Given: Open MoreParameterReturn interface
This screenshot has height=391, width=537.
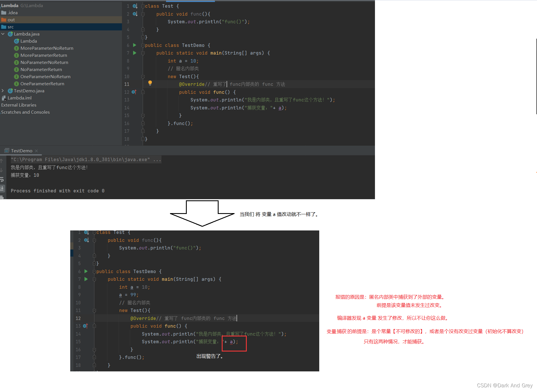Looking at the screenshot, I should tap(41, 55).
